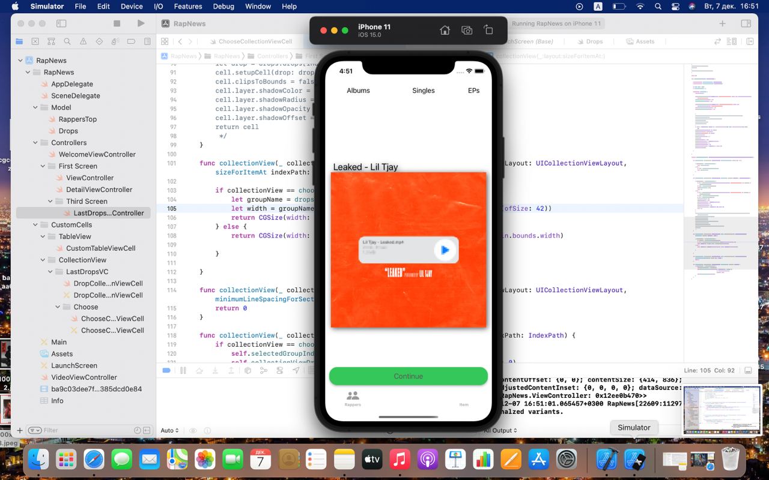
Task: Tap Albums in the iPhone app
Action: pos(359,91)
